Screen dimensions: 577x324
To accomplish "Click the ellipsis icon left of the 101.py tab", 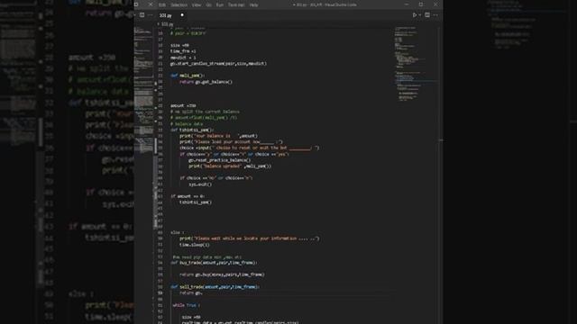I will click(x=151, y=15).
